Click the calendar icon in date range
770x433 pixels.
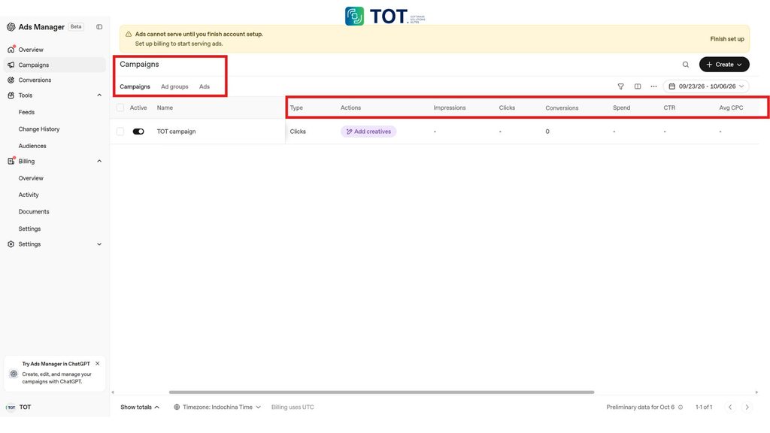pyautogui.click(x=671, y=86)
